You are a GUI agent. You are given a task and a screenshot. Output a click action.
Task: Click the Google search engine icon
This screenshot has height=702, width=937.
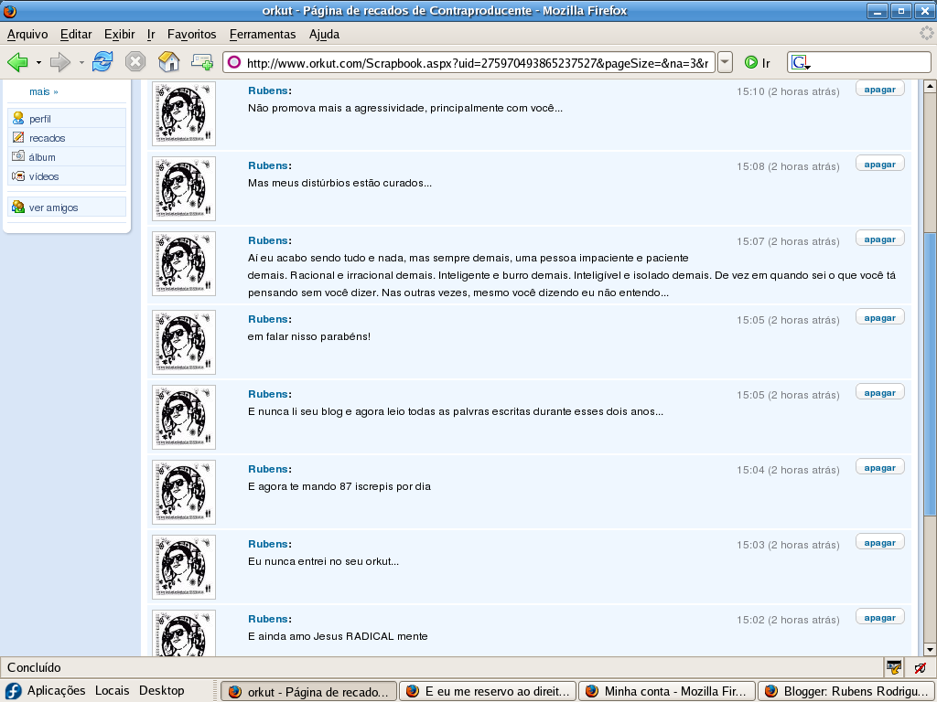801,62
